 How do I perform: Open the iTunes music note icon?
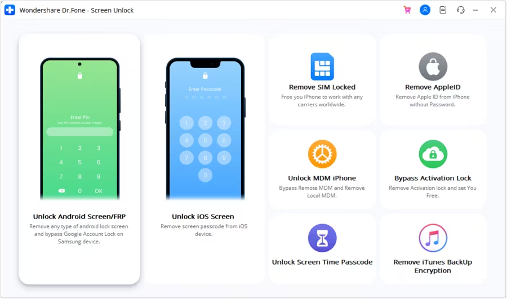433,238
